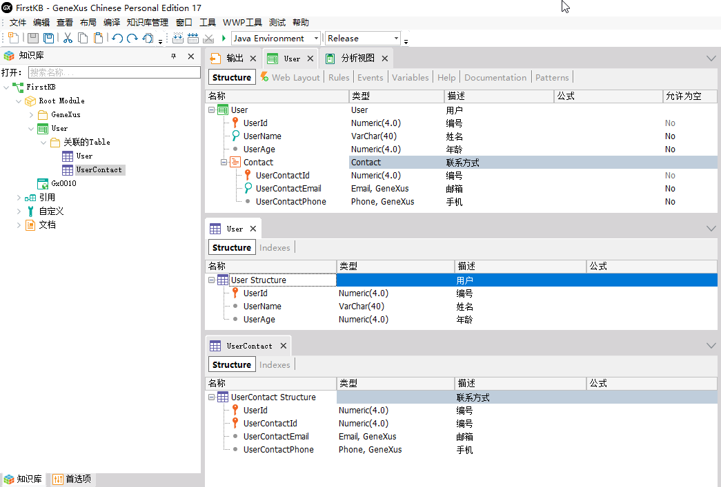Viewport: 721px width, 487px height.
Task: Open the Patterns tab
Action: pyautogui.click(x=552, y=78)
